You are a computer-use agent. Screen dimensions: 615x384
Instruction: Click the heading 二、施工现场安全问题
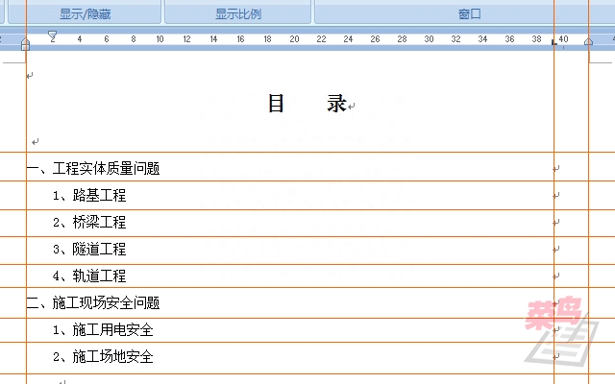tap(93, 303)
